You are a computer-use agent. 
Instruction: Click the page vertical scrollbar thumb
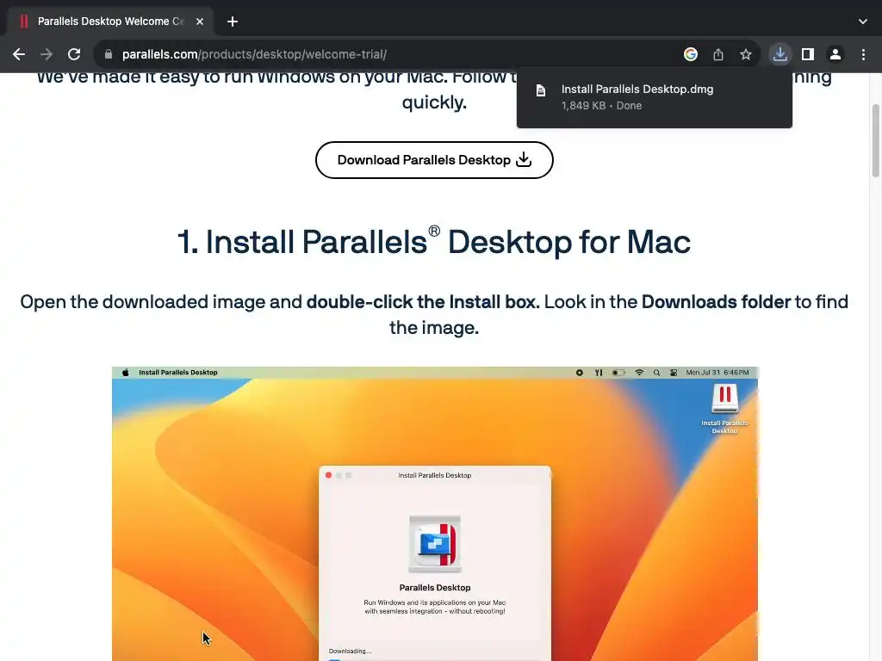[875, 140]
